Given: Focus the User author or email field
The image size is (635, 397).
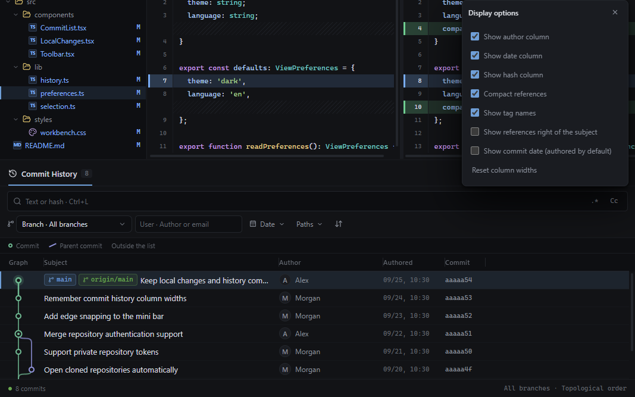Looking at the screenshot, I should pyautogui.click(x=188, y=224).
